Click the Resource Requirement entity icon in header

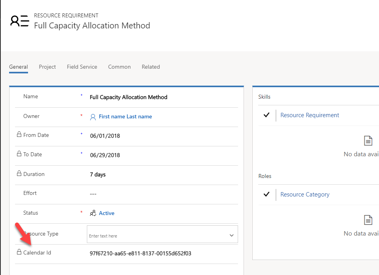point(20,21)
